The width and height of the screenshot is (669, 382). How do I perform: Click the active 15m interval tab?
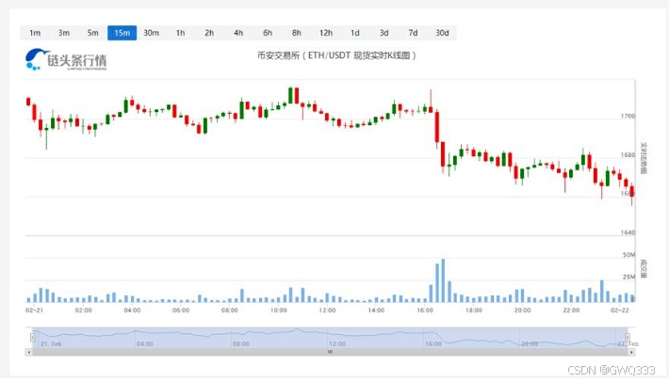click(x=122, y=33)
